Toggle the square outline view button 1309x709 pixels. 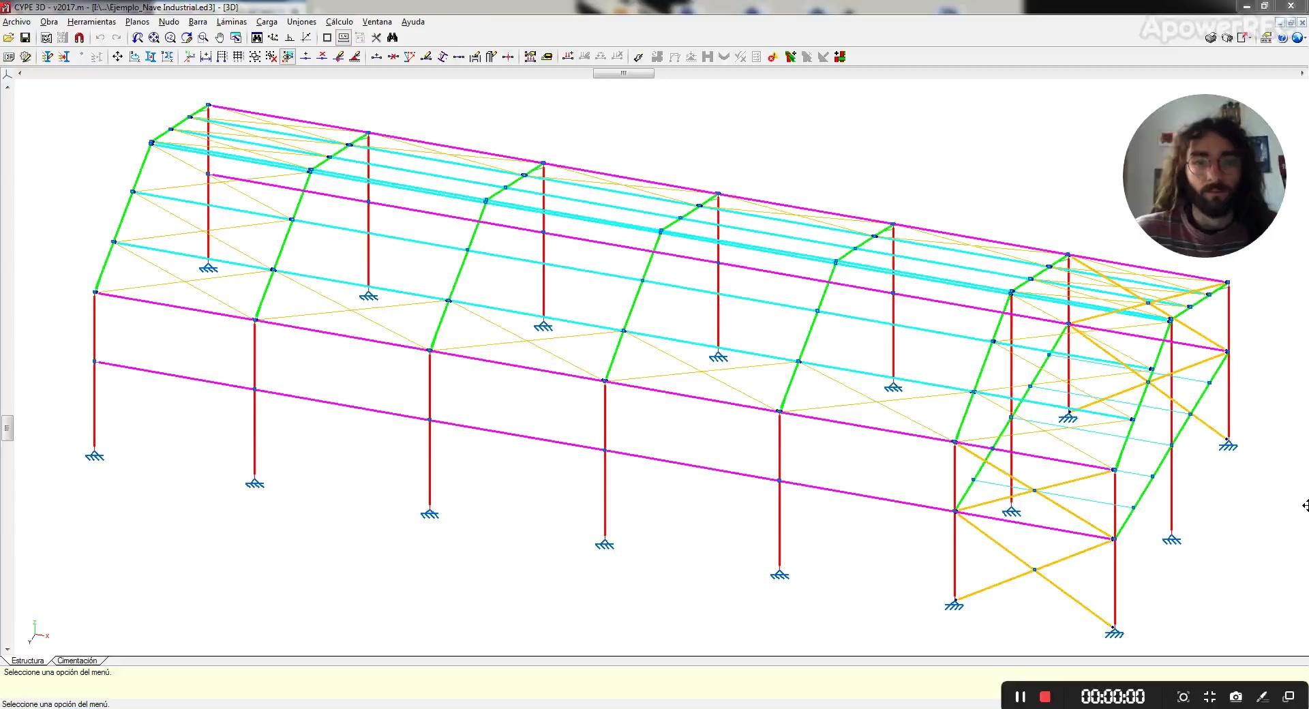tap(327, 38)
